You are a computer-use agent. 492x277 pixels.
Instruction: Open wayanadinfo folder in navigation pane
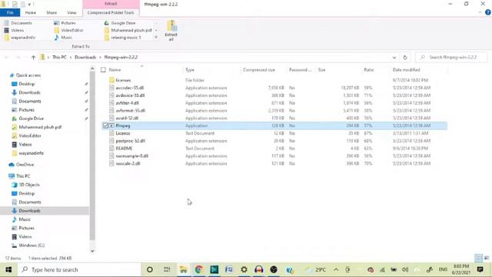click(x=31, y=153)
